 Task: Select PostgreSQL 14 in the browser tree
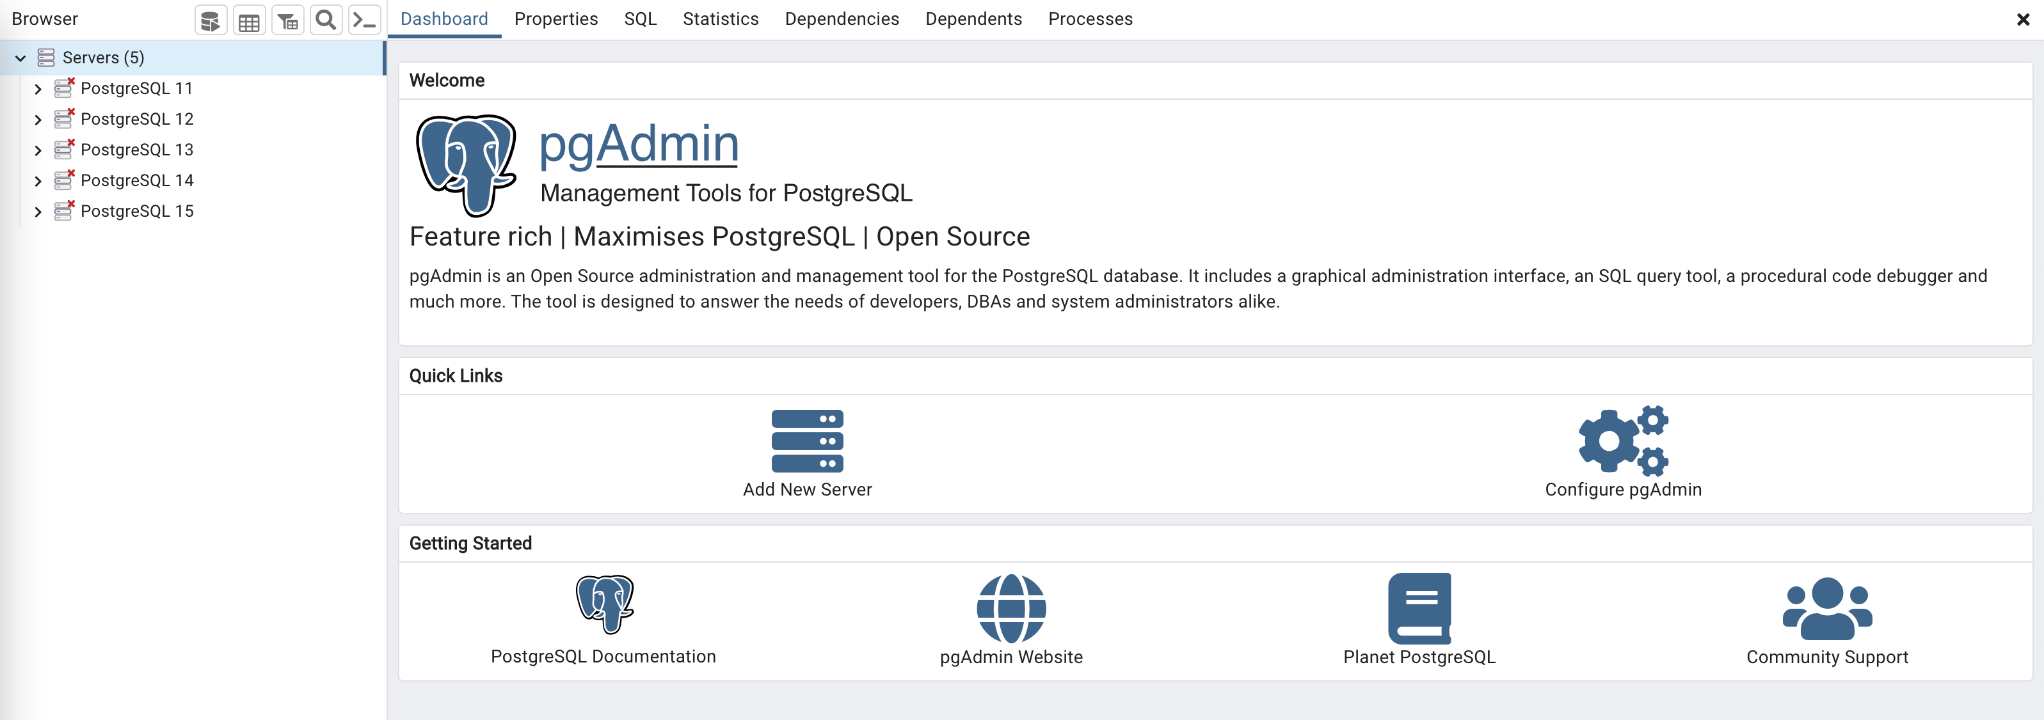136,181
